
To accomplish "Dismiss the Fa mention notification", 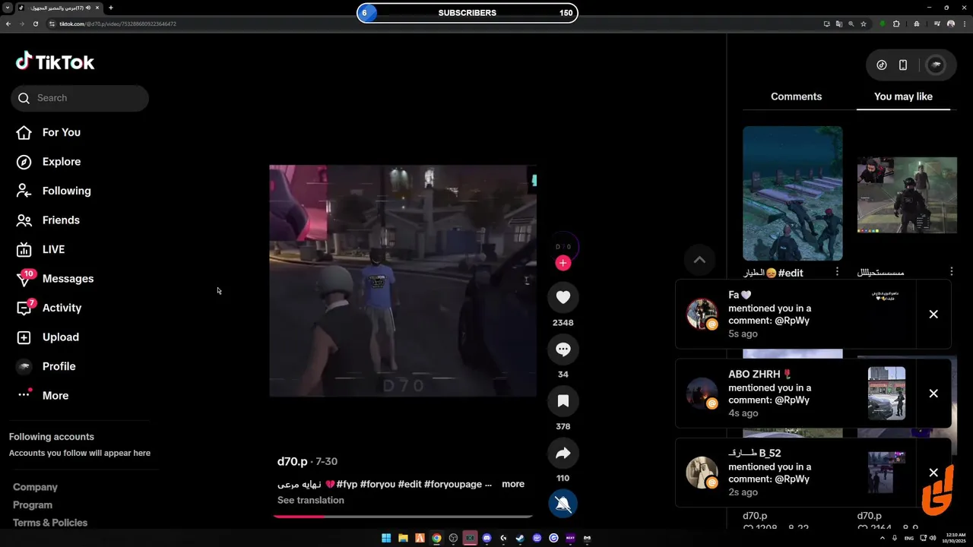I will (933, 315).
